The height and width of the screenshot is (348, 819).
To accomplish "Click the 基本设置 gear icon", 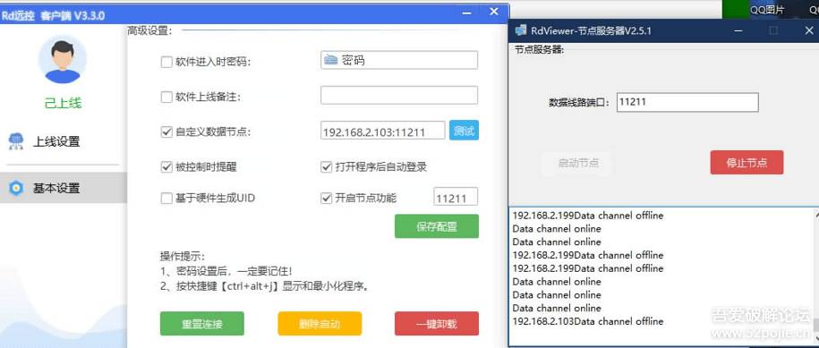I will click(16, 188).
